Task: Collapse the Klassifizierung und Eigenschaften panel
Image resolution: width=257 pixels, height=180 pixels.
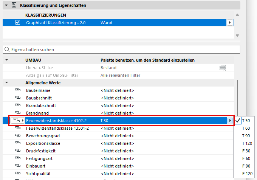Action: [6, 5]
